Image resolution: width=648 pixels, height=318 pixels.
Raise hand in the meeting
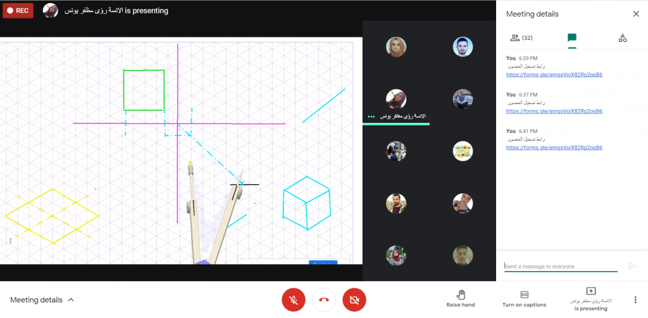pos(460,298)
